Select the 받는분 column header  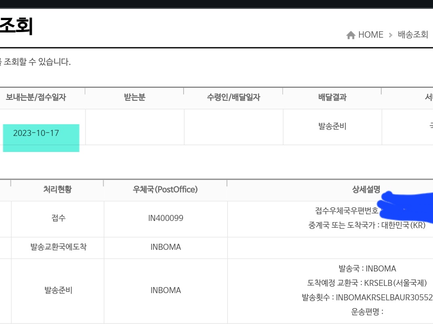(135, 97)
